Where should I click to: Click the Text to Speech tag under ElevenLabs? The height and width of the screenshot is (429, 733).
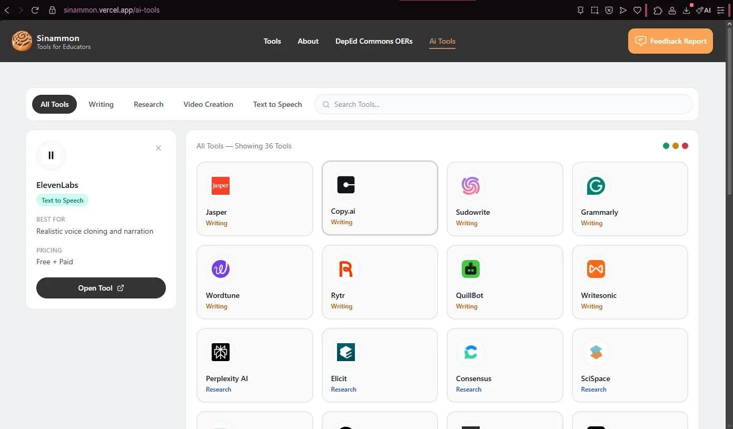click(x=62, y=200)
